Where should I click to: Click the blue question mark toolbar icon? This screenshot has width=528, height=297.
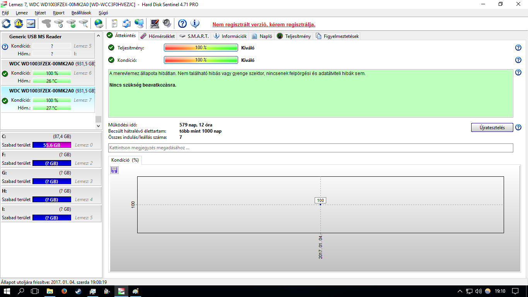point(182,24)
